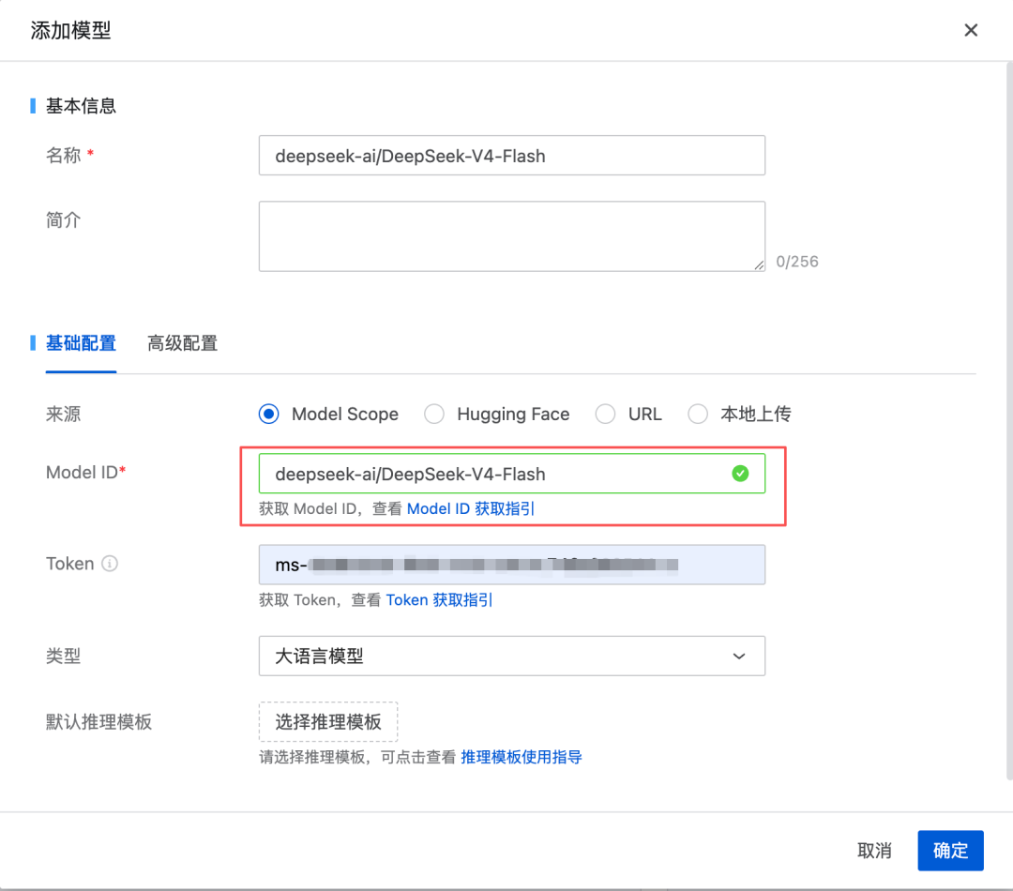
Task: Focus the Model ID input field
Action: point(512,474)
